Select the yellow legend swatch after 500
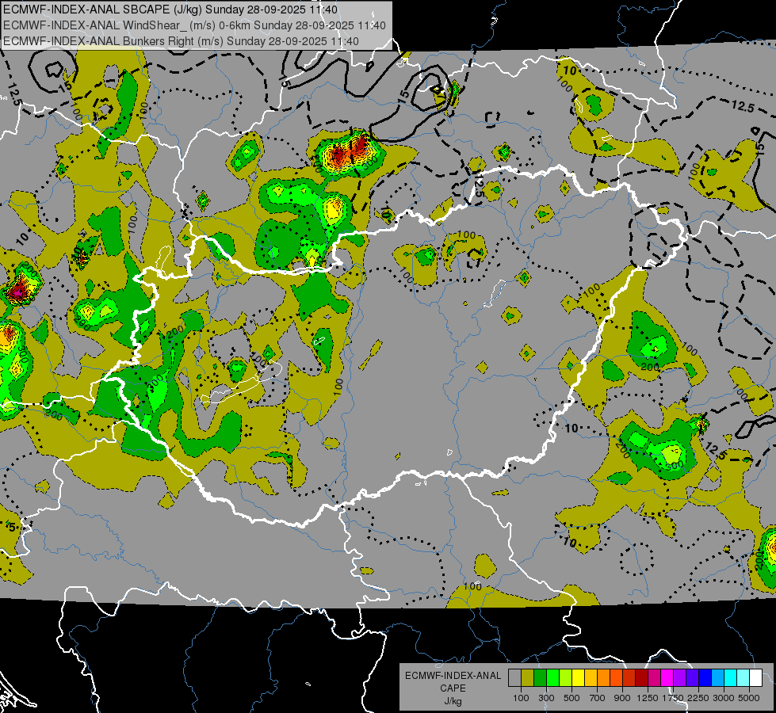Screen dimensions: 776x713 [x=578, y=678]
